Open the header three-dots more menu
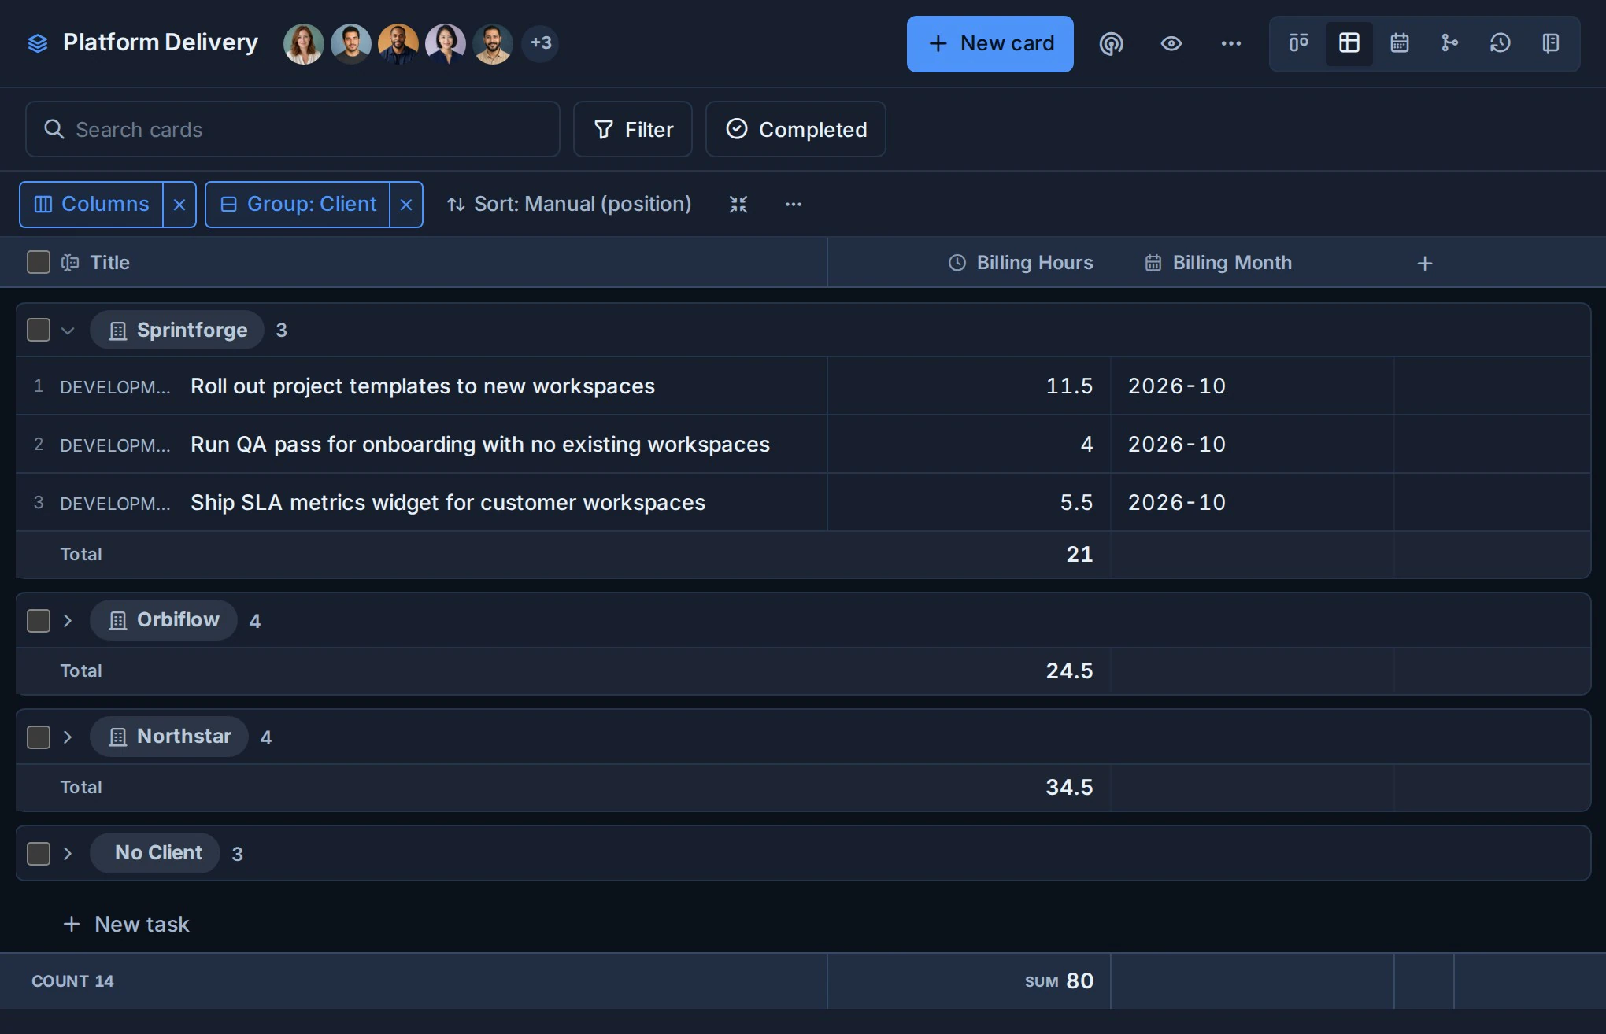This screenshot has height=1034, width=1606. tap(1230, 43)
